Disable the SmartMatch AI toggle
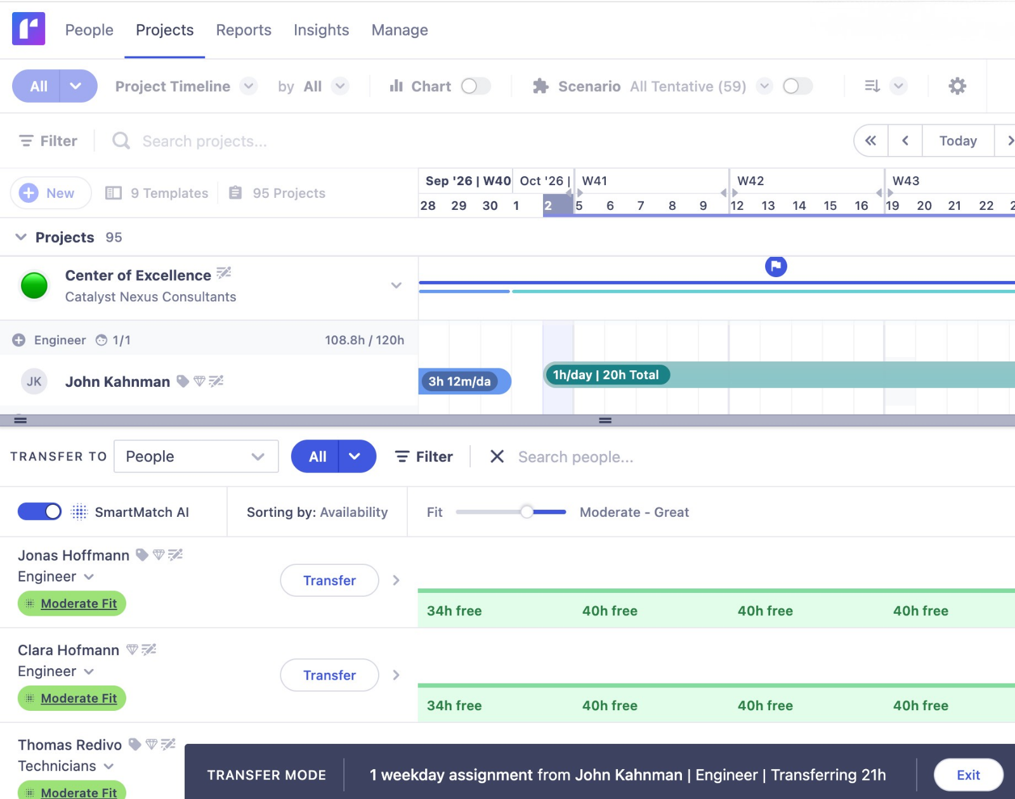1015x799 pixels. tap(39, 512)
